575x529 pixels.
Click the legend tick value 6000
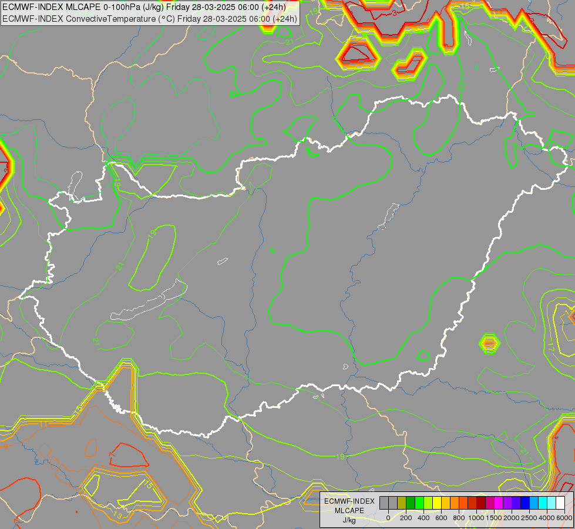[x=564, y=518]
